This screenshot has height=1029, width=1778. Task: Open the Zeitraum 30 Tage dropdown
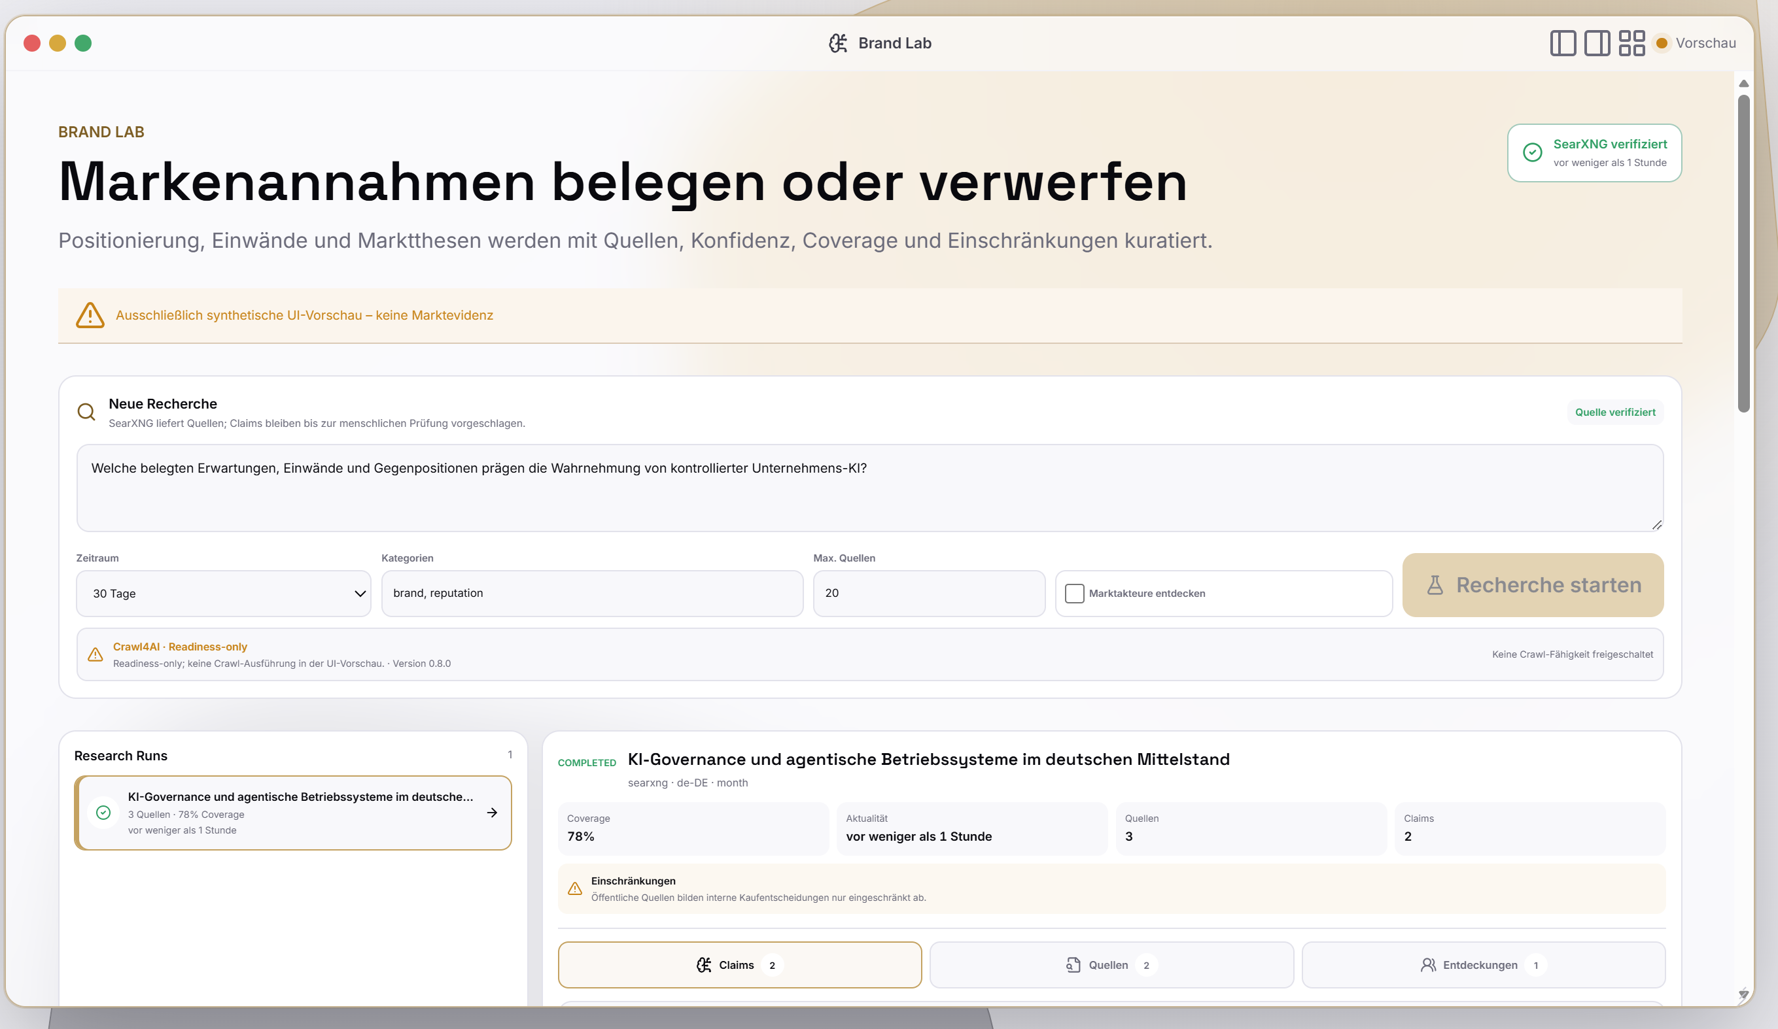(x=224, y=593)
